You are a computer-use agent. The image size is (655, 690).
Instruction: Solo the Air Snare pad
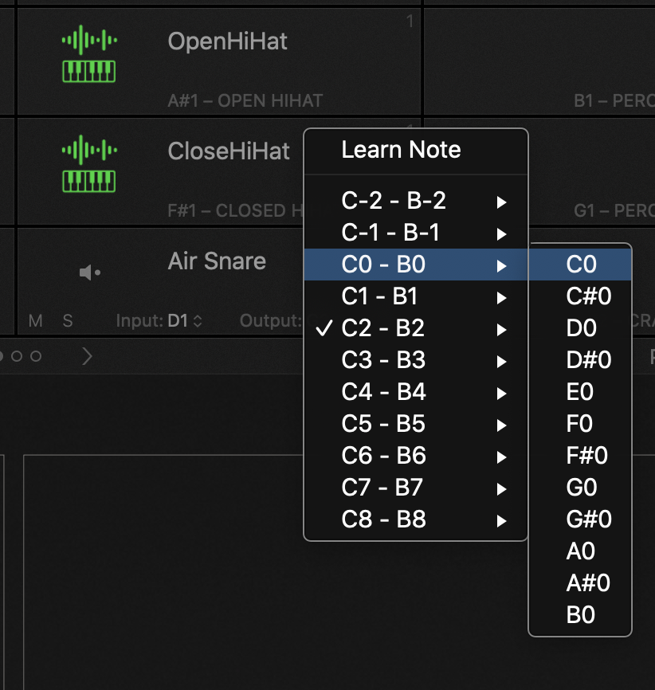tap(68, 321)
